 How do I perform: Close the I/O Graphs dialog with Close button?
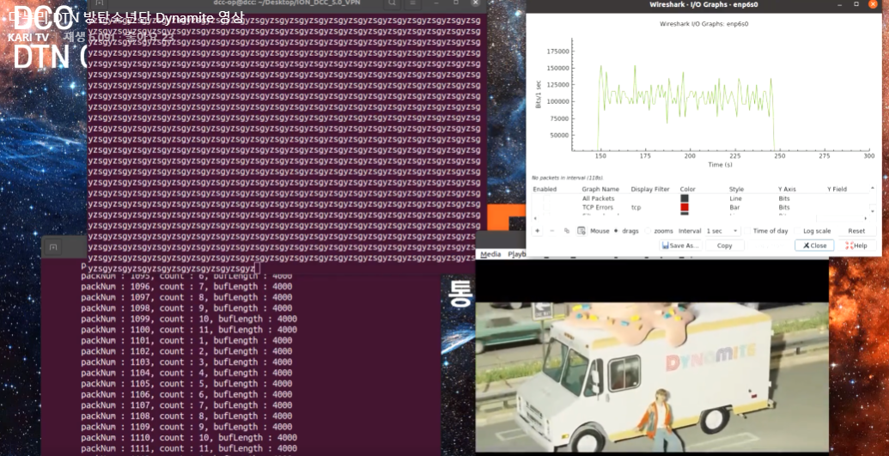814,246
